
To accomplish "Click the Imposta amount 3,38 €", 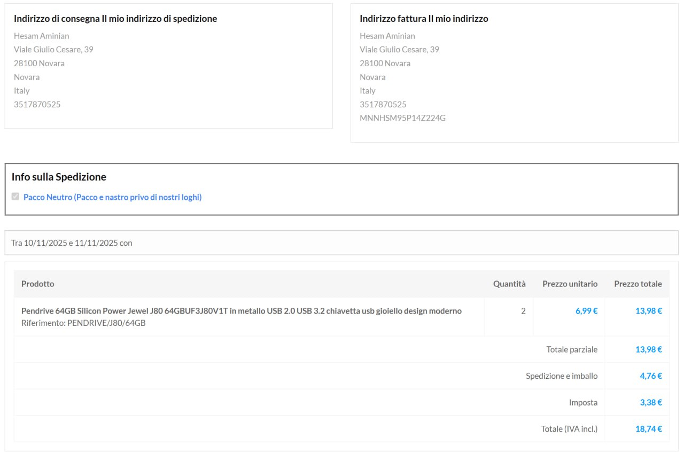I will (x=650, y=402).
